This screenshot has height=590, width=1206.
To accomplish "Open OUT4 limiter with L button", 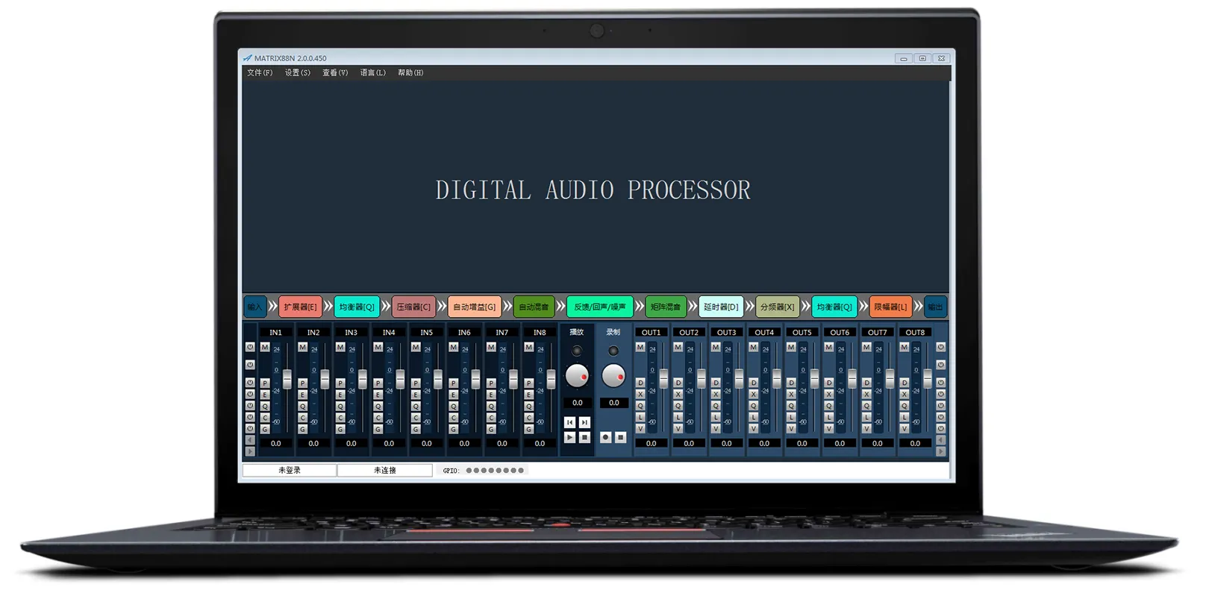I will 754,418.
